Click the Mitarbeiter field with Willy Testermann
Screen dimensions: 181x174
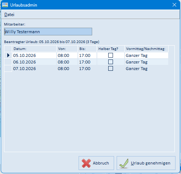click(x=48, y=32)
